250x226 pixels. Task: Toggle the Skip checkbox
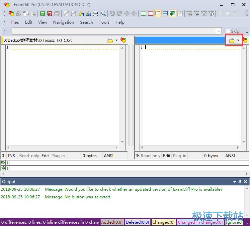pos(228,31)
